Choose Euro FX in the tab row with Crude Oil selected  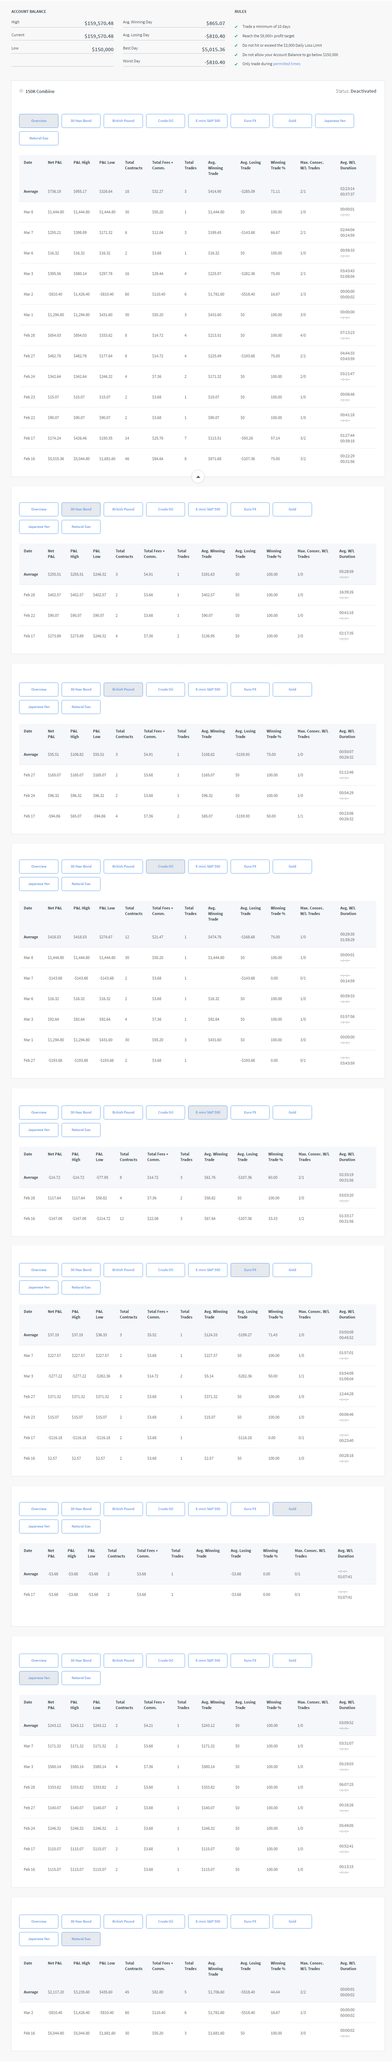250,866
